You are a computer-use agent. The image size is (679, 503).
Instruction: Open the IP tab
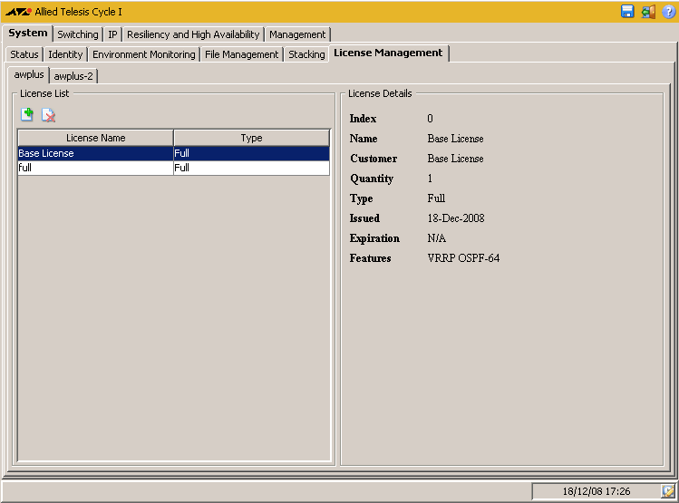coord(112,34)
